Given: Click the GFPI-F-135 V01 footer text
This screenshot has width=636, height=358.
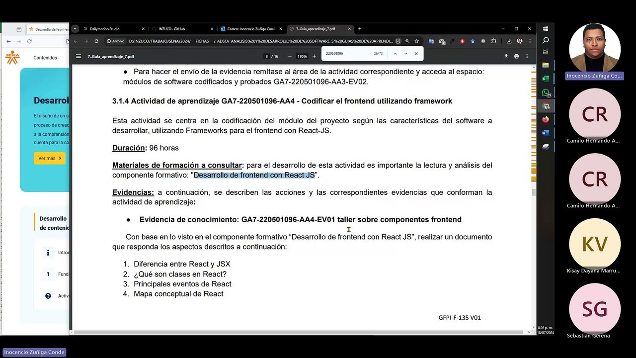Looking at the screenshot, I should (x=460, y=318).
